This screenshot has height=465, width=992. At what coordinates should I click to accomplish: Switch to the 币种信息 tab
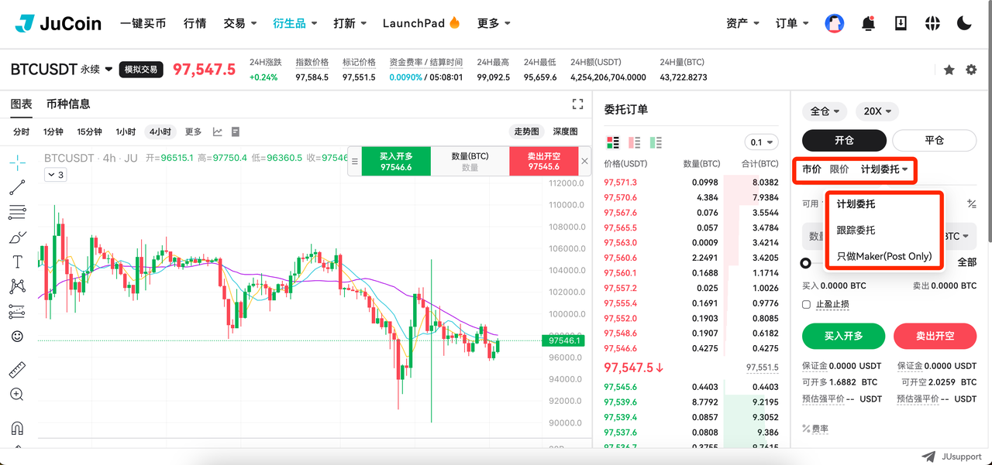point(68,104)
